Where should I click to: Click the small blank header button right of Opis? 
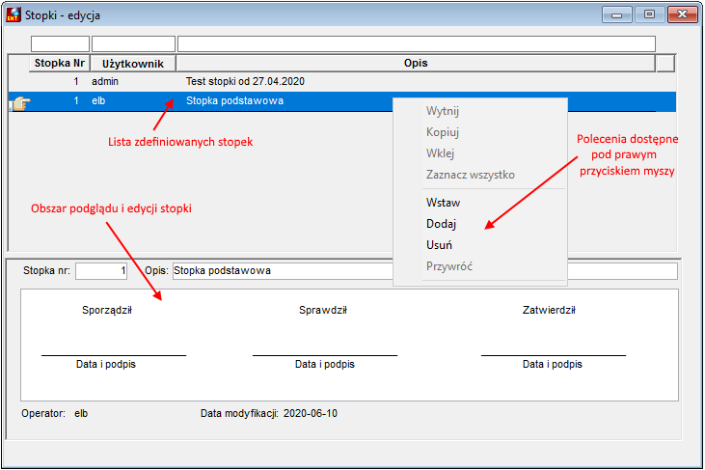pyautogui.click(x=665, y=63)
